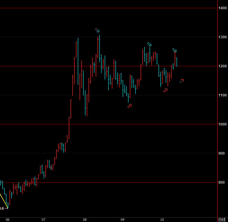Click the 1000 price axis label

(x=223, y=124)
